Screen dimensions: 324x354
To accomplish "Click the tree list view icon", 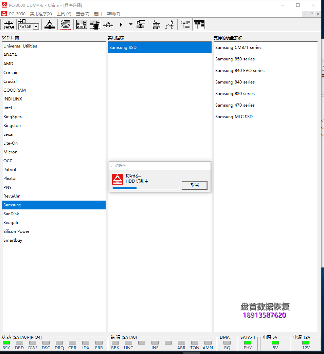I will tap(185, 24).
